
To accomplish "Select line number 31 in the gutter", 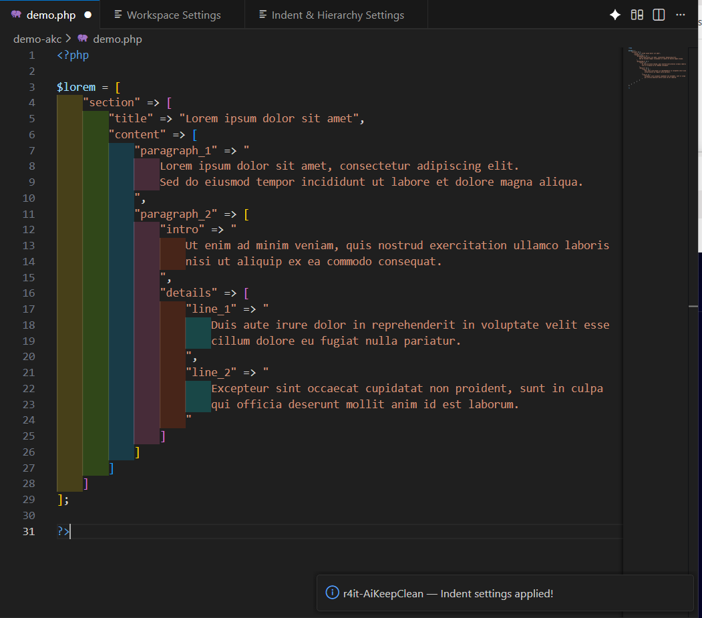I will [28, 531].
